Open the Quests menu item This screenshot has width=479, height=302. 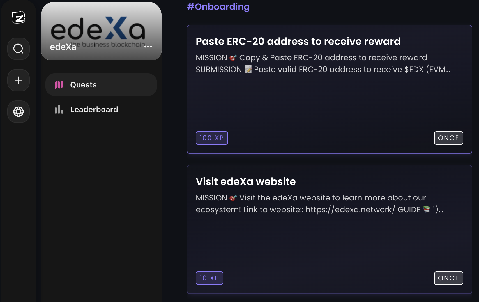(x=101, y=85)
